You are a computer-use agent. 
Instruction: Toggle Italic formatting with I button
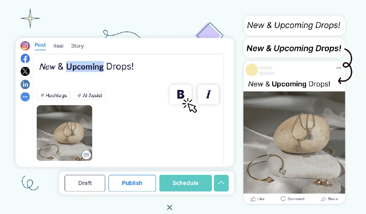point(208,94)
